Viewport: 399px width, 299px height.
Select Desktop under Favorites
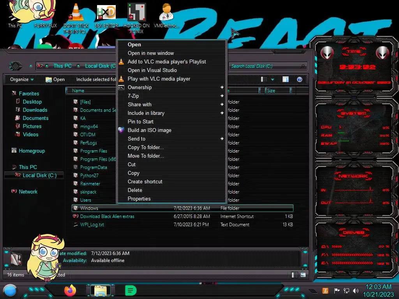(32, 102)
